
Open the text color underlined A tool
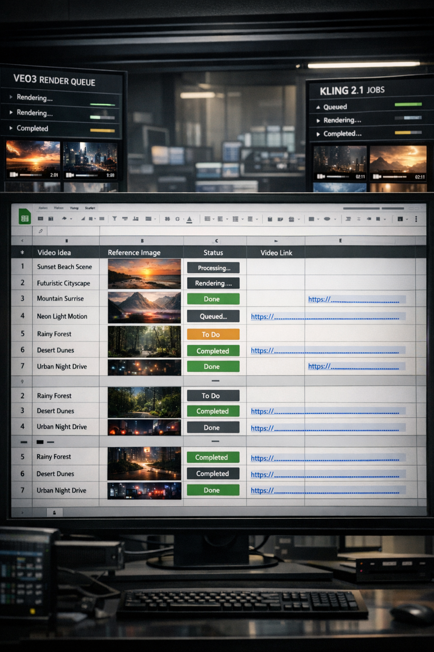tap(189, 219)
